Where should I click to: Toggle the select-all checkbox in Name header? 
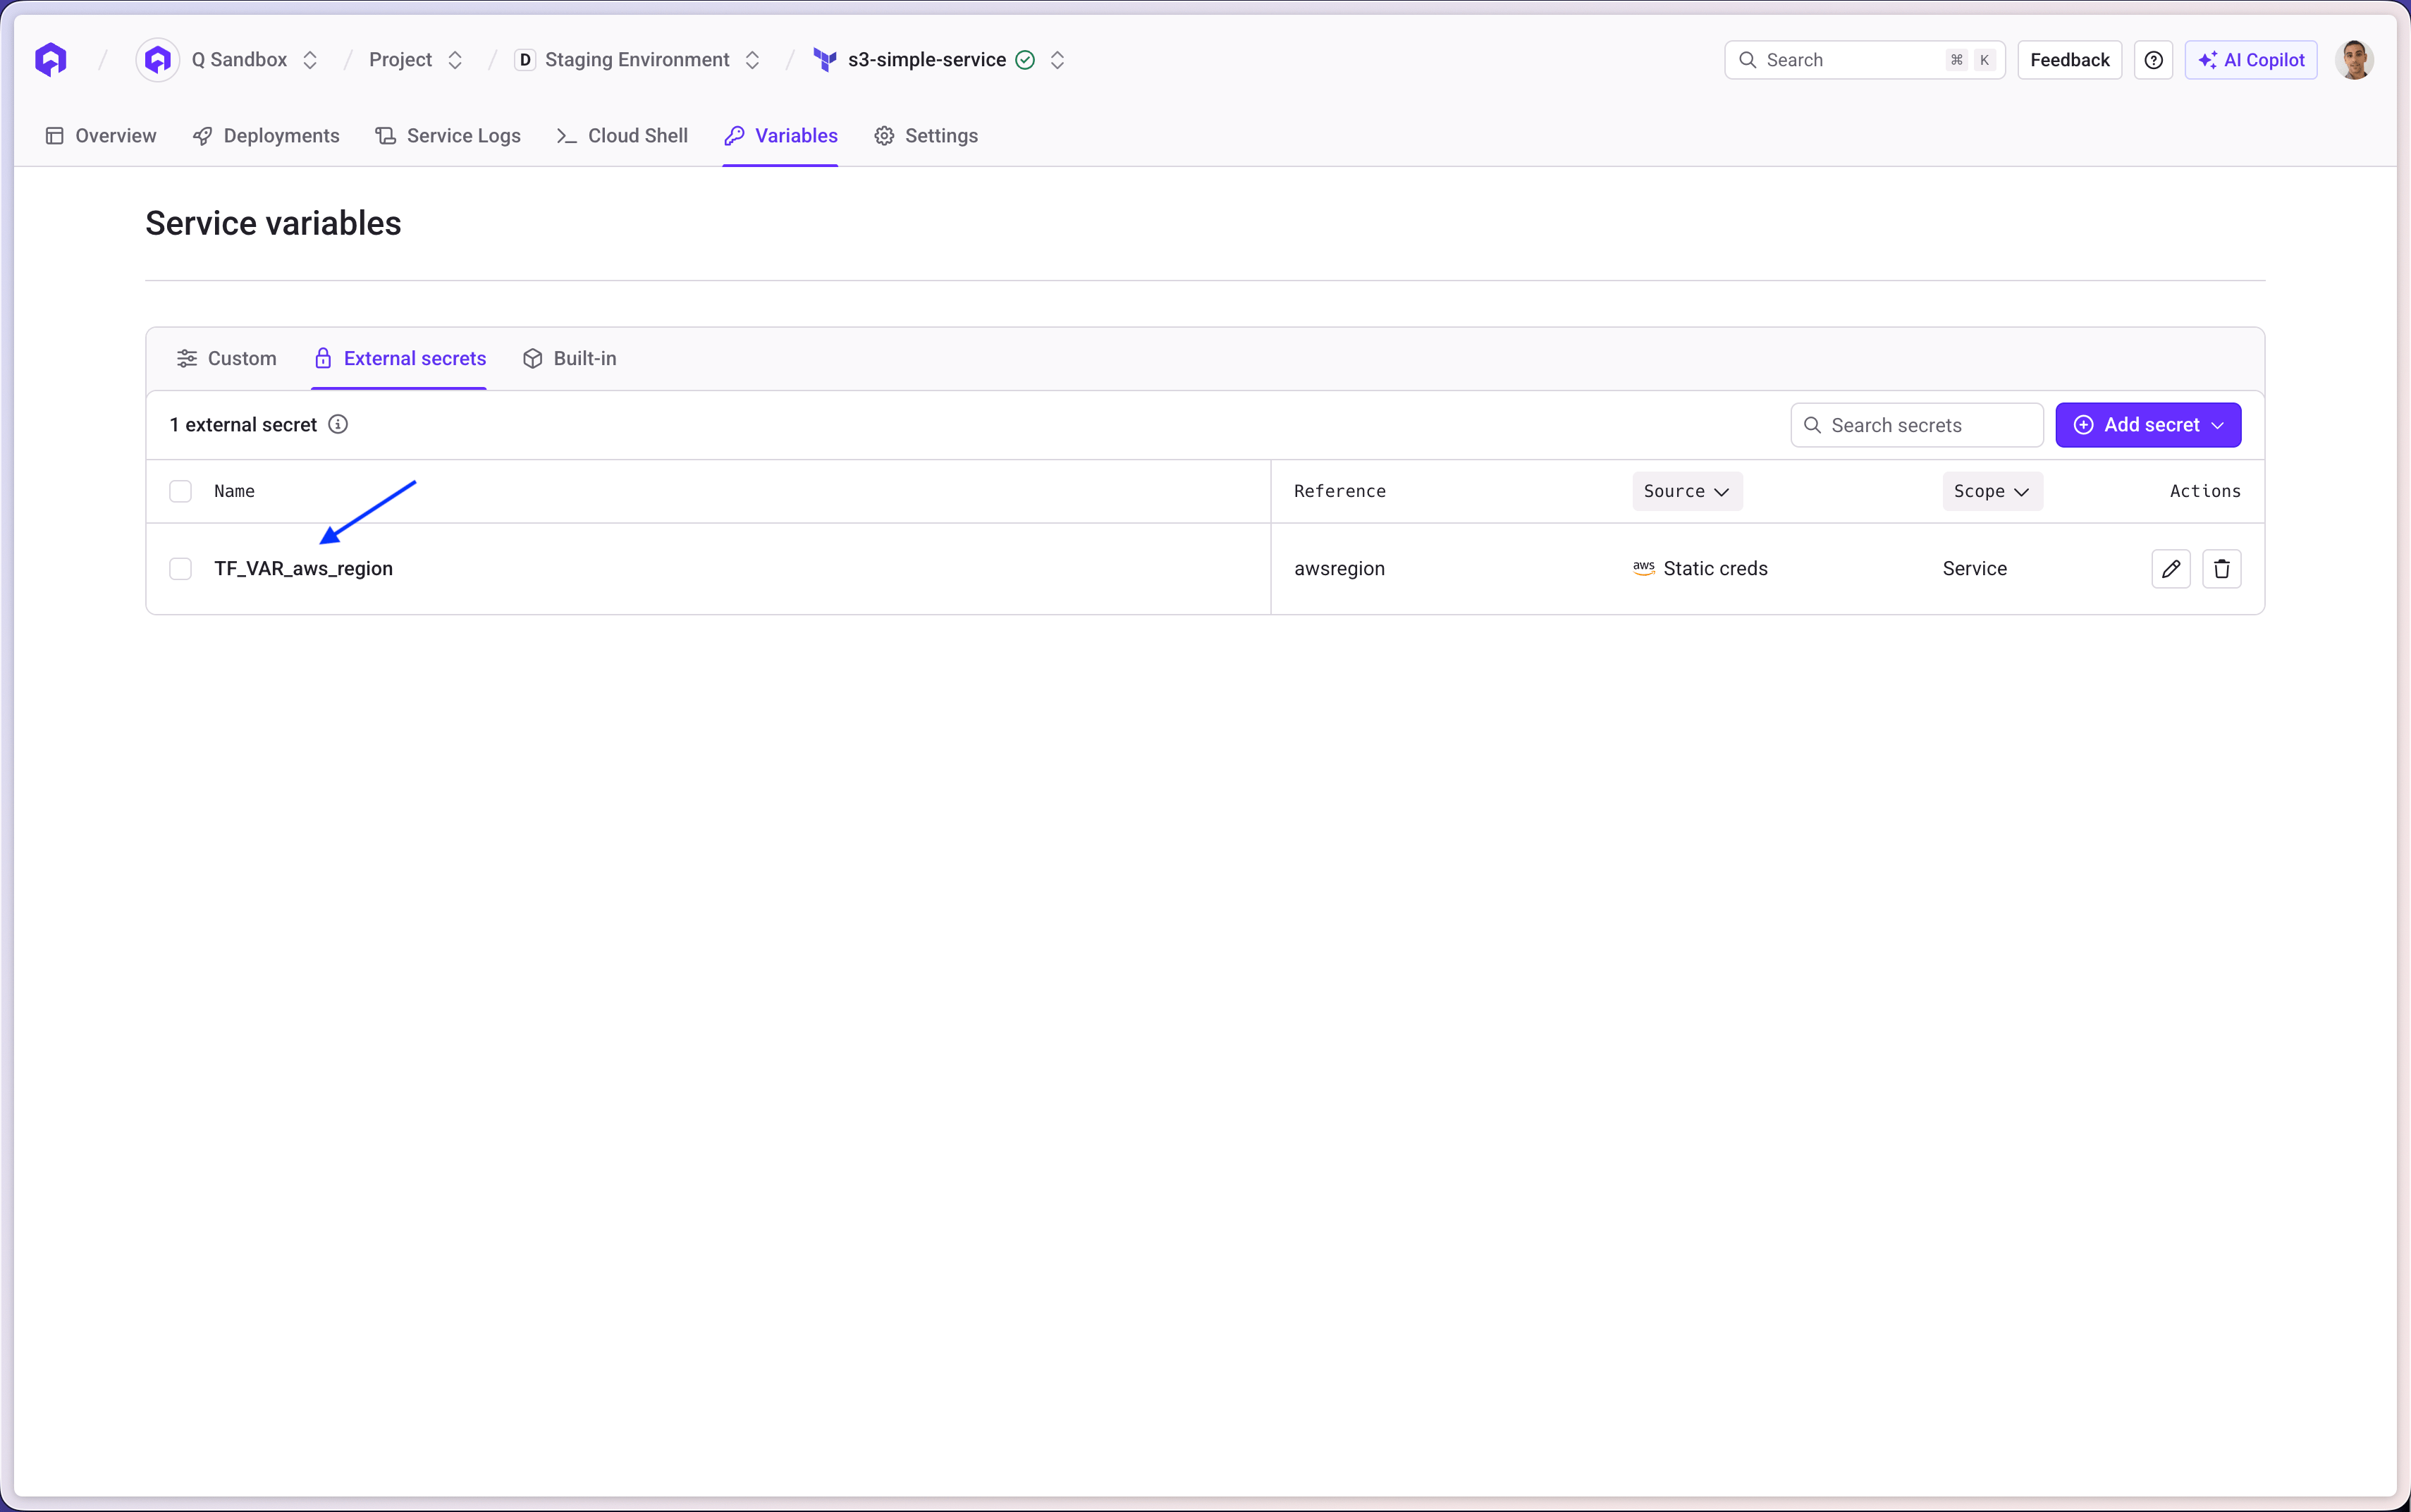[x=180, y=491]
